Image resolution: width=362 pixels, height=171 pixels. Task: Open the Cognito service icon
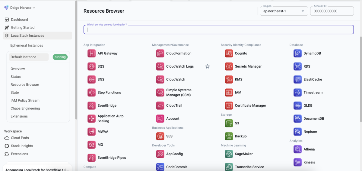pos(229,53)
